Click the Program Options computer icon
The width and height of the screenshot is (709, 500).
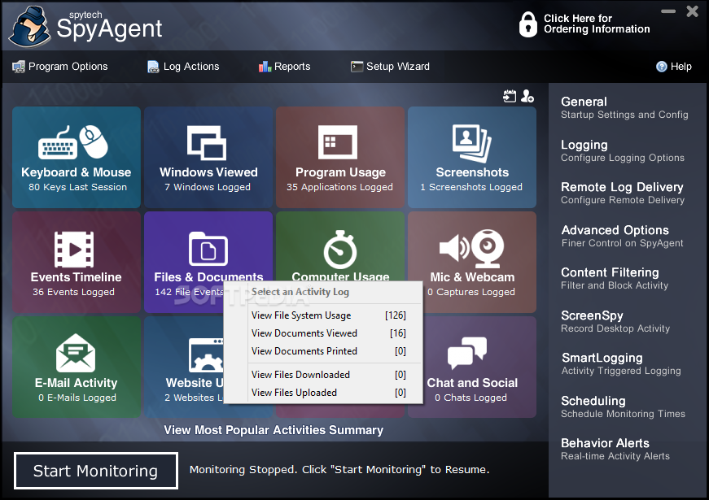coord(19,67)
